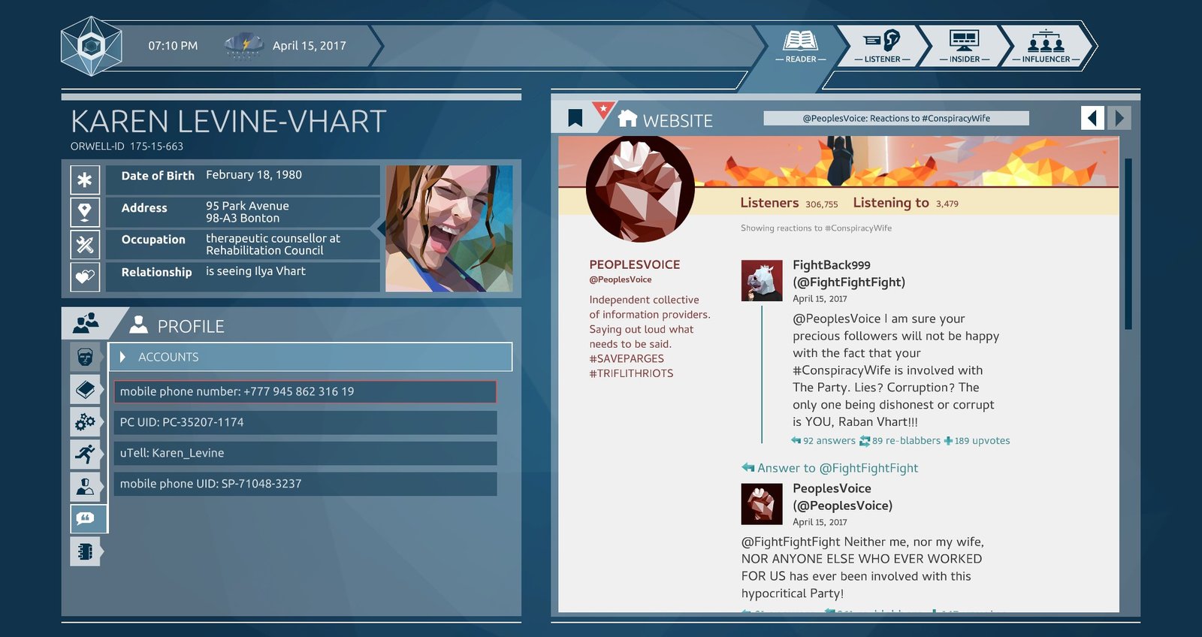Viewport: 1202px width, 637px height.
Task: Click address 95 Park Avenue 98-A3 Bonton
Action: [x=247, y=212]
